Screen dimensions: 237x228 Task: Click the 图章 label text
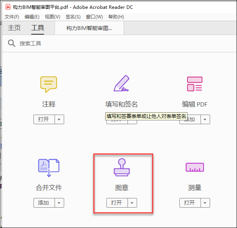click(x=122, y=188)
